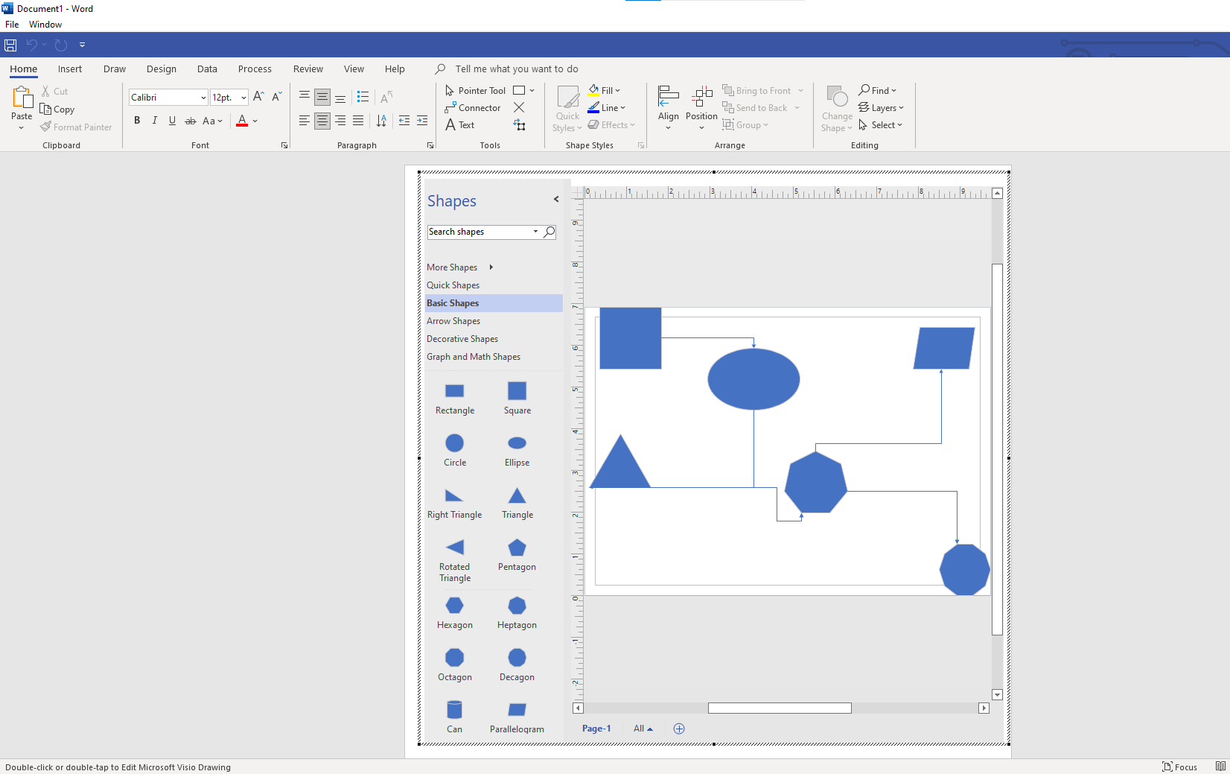Click the Save icon in quick access toolbar
The height and width of the screenshot is (774, 1230).
pyautogui.click(x=10, y=45)
